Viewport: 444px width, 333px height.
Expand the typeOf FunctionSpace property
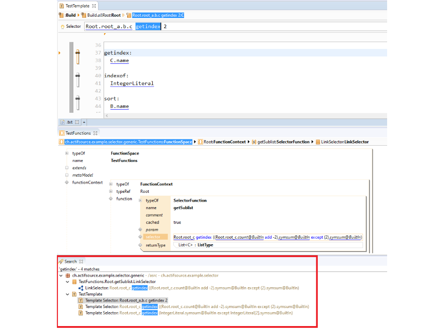67,153
